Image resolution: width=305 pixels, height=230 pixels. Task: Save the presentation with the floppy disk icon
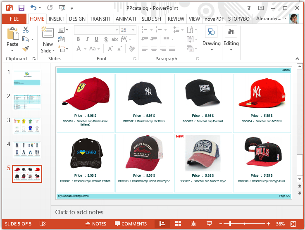(21, 8)
